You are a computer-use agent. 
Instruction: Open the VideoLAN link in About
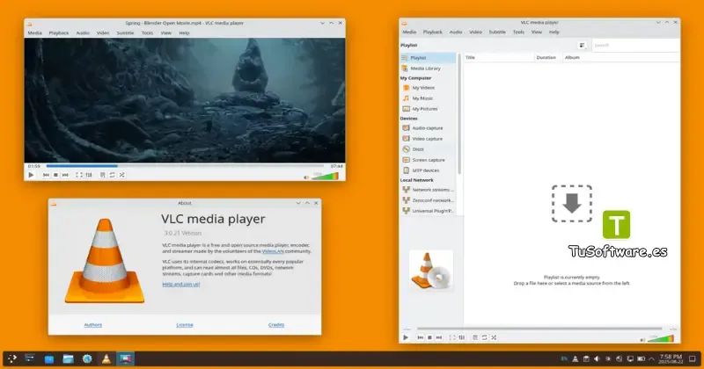pos(273,251)
